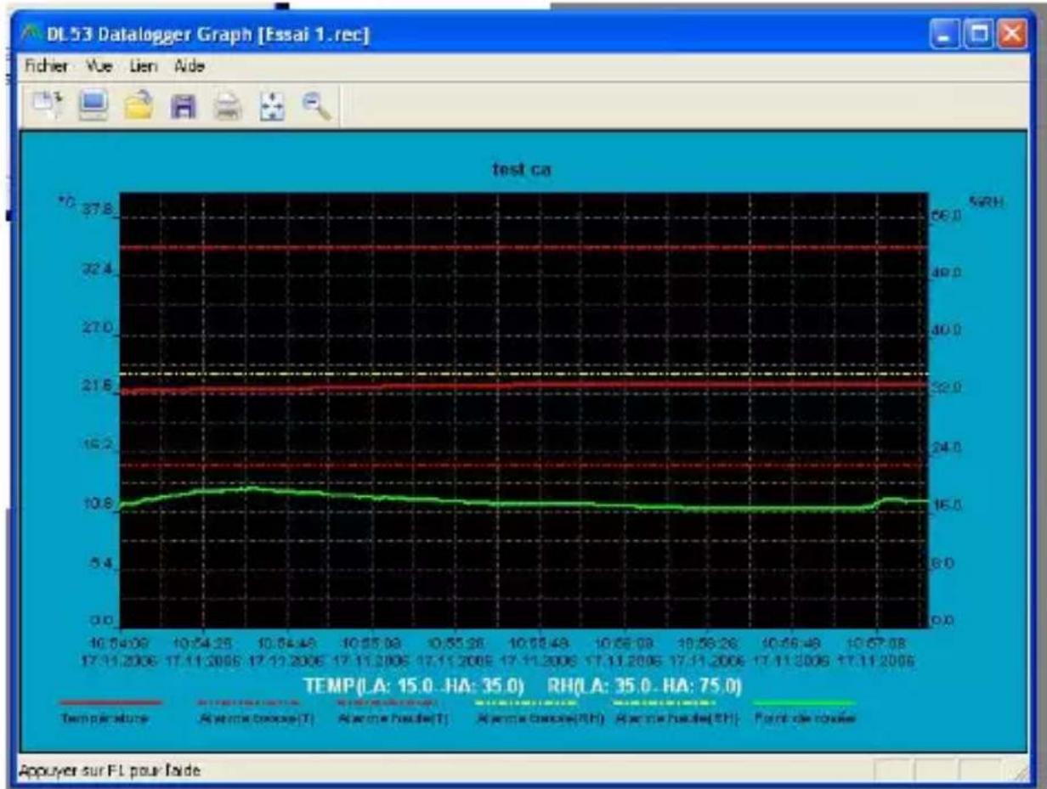The height and width of the screenshot is (789, 1047).
Task: Click the app icon in title bar
Action: click(x=33, y=36)
